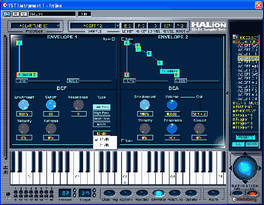The height and width of the screenshot is (205, 264).
Task: Click the Read automation R button
Action: point(16,14)
